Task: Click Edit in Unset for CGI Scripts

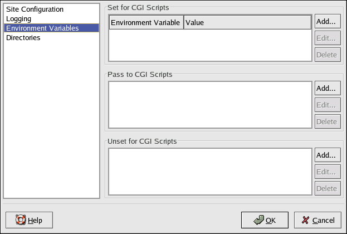Action: click(x=328, y=172)
